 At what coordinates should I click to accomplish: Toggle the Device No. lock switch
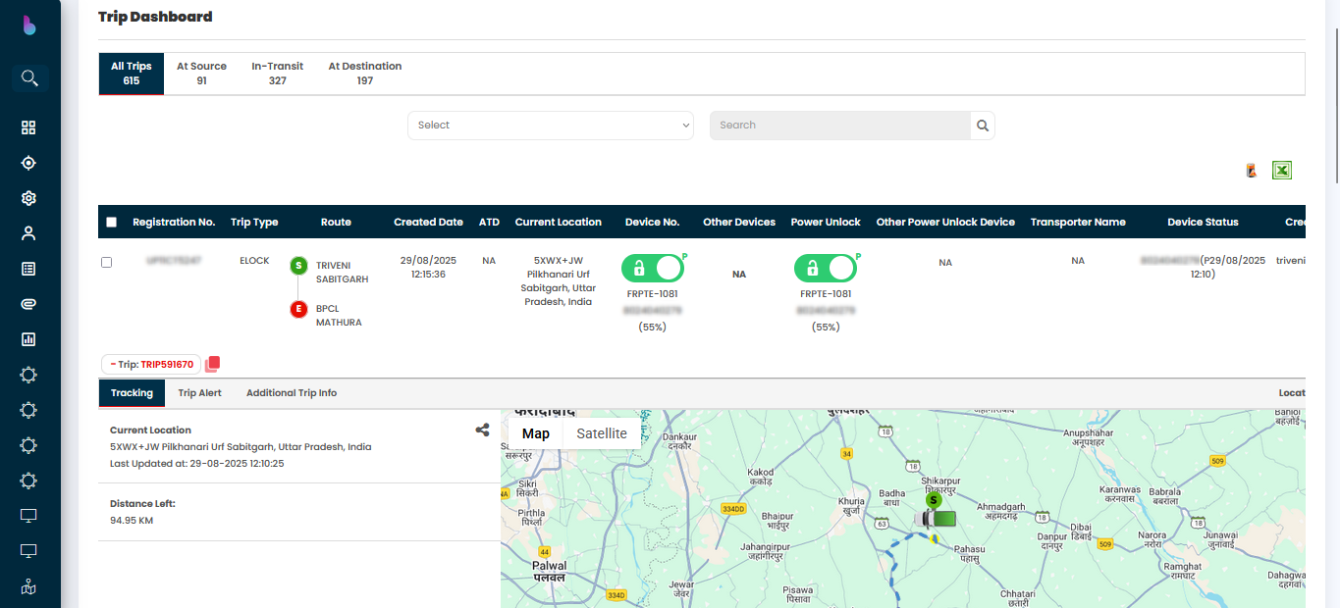(653, 268)
